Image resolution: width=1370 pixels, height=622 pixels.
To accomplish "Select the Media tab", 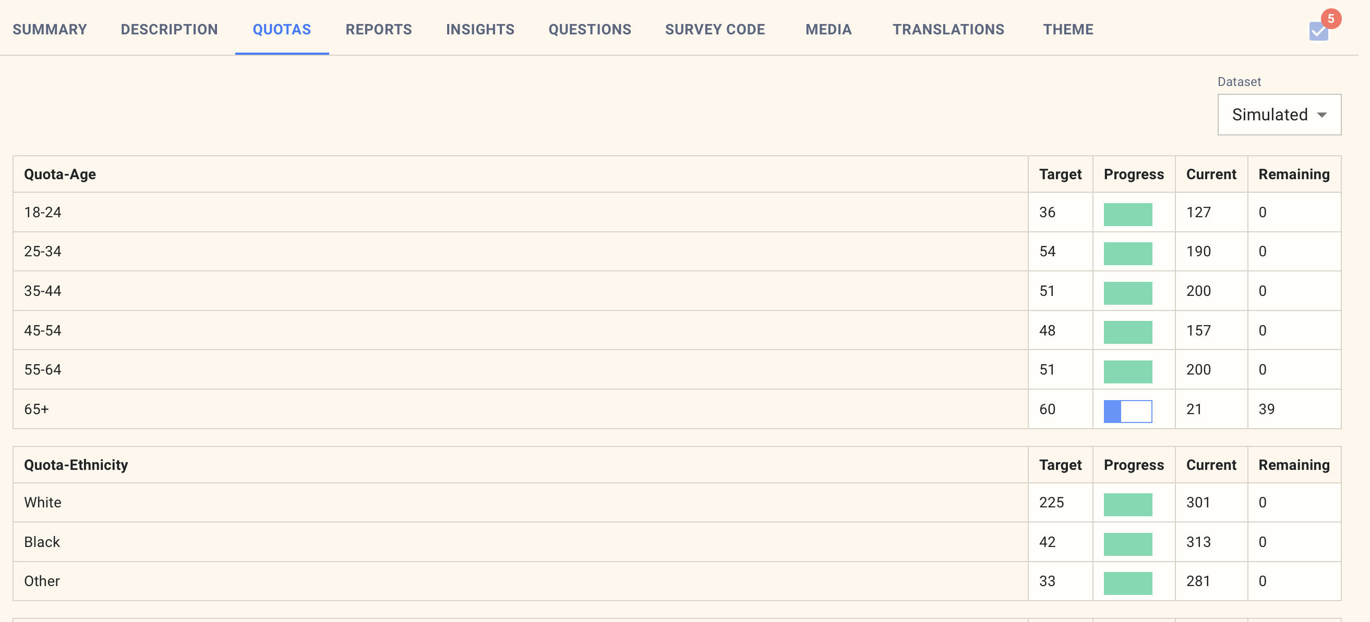I will click(828, 29).
